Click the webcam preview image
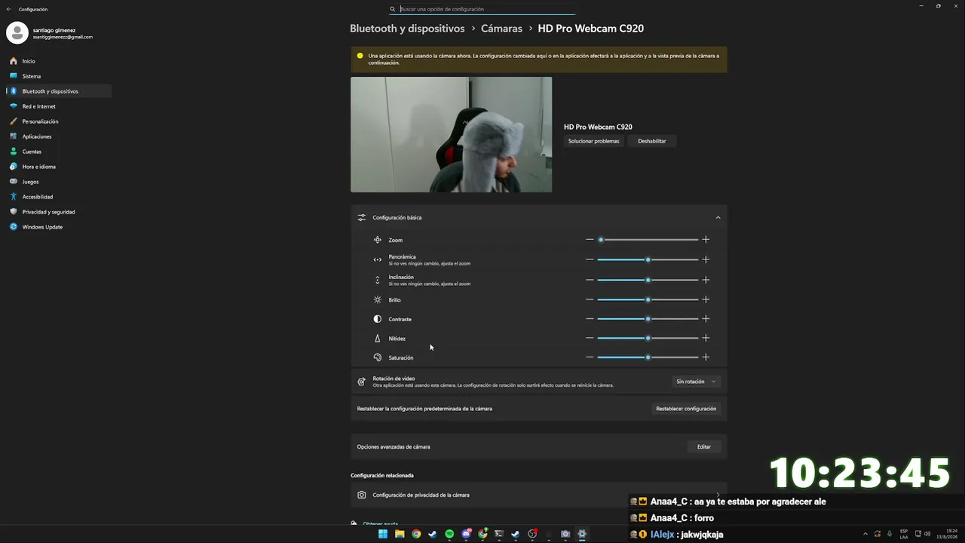 [451, 134]
